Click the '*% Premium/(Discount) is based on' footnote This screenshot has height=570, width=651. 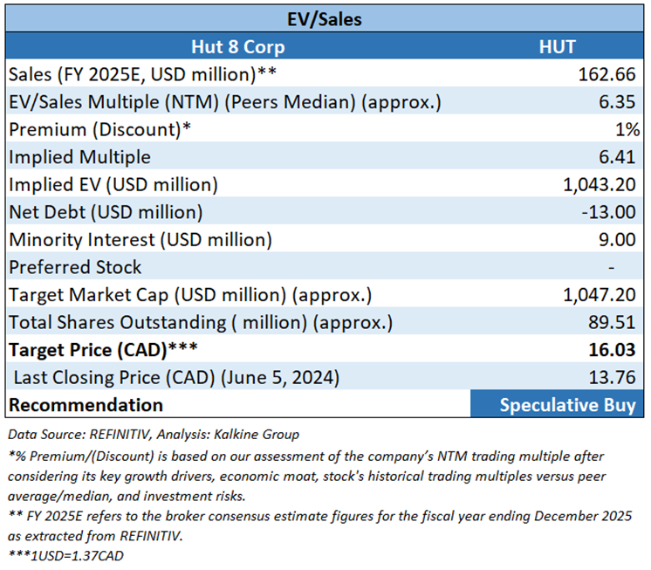pos(306,477)
